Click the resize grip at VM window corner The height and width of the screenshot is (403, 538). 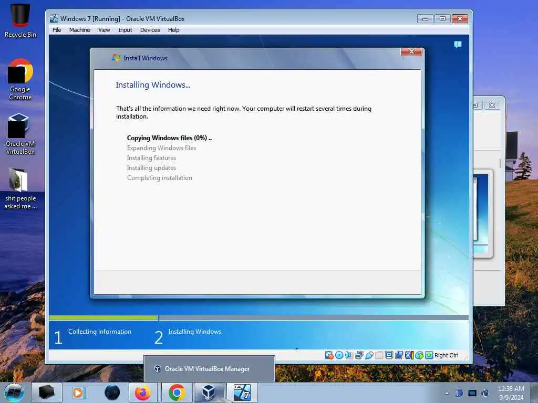pyautogui.click(x=466, y=358)
